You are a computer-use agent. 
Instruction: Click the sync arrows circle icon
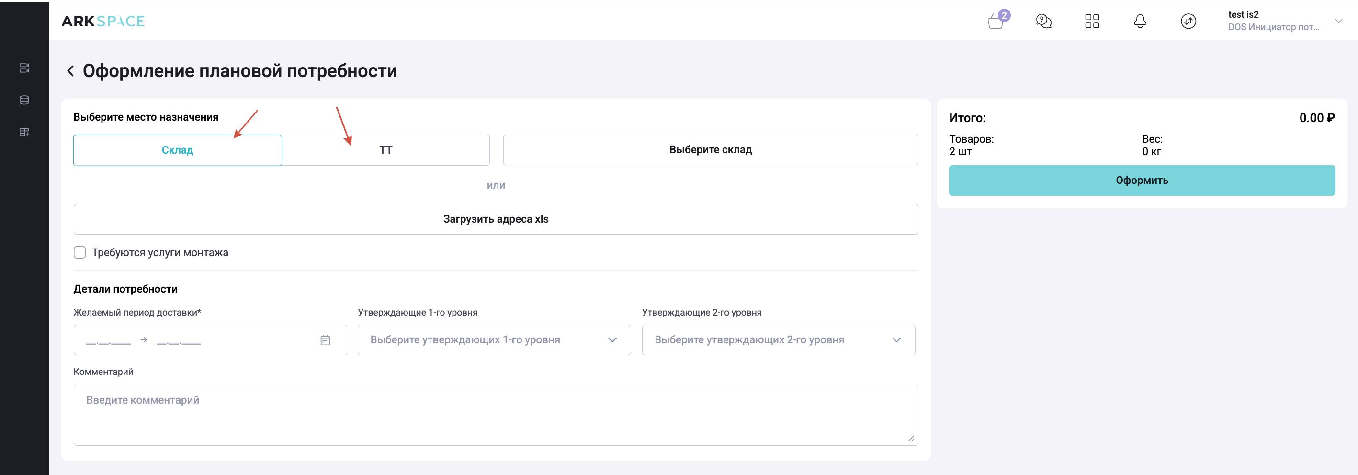1188,22
